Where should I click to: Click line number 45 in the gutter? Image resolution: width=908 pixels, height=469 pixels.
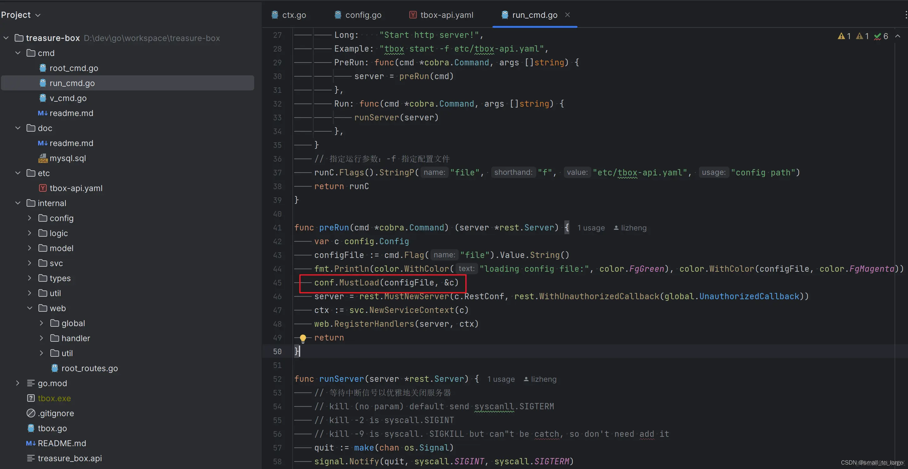point(277,283)
